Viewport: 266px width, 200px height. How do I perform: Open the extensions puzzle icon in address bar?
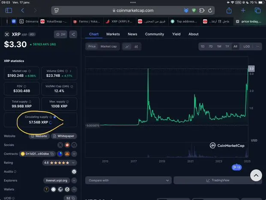202,10
